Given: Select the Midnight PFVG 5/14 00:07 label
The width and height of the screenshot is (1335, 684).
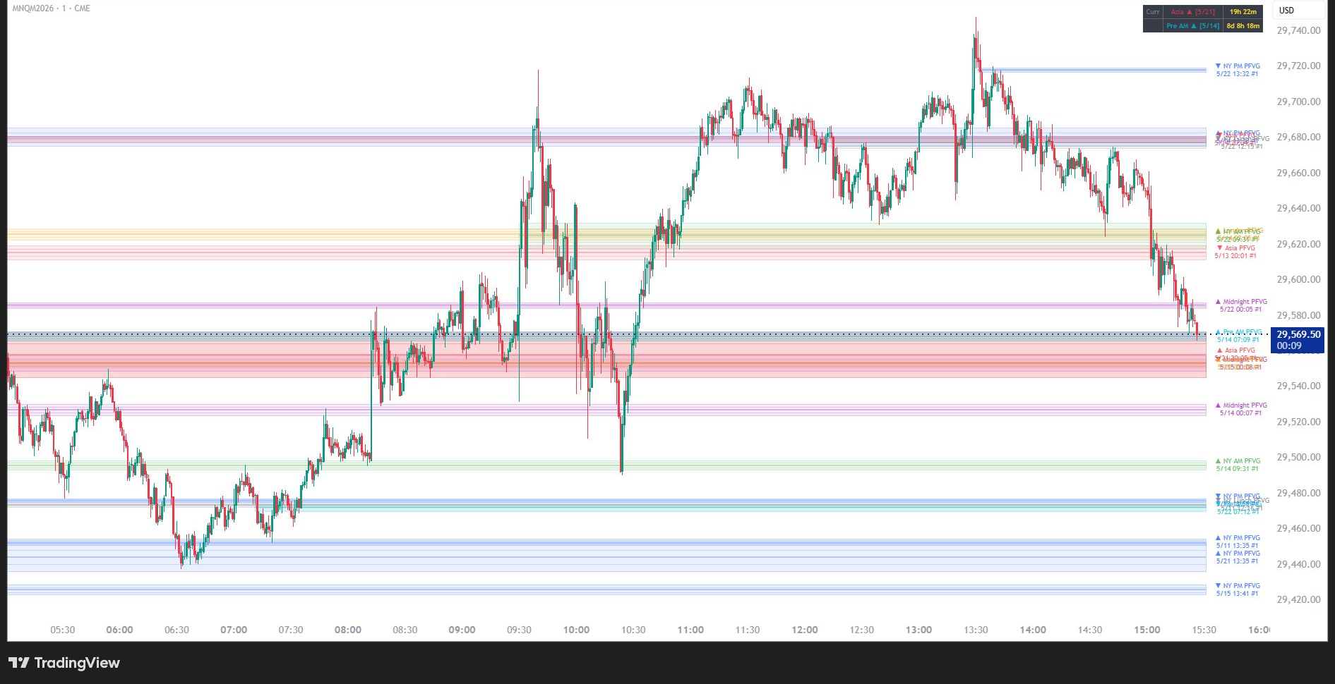Looking at the screenshot, I should pyautogui.click(x=1241, y=409).
